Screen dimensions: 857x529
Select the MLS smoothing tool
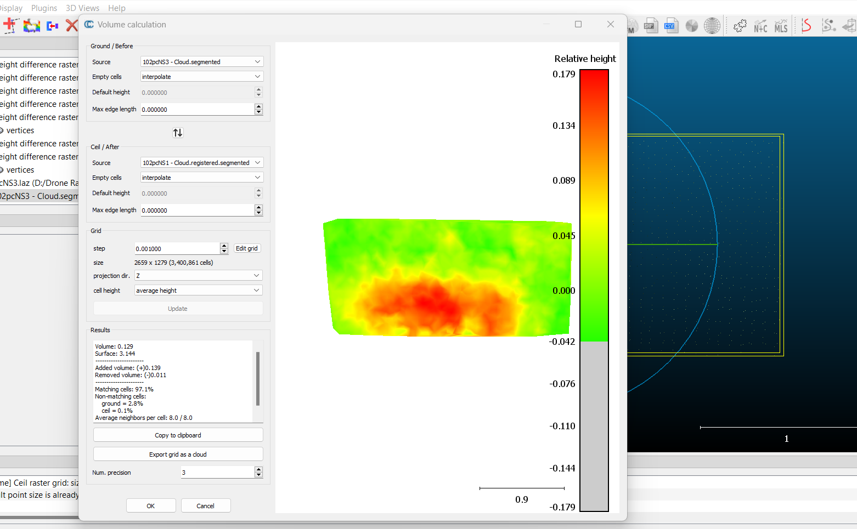click(x=781, y=25)
